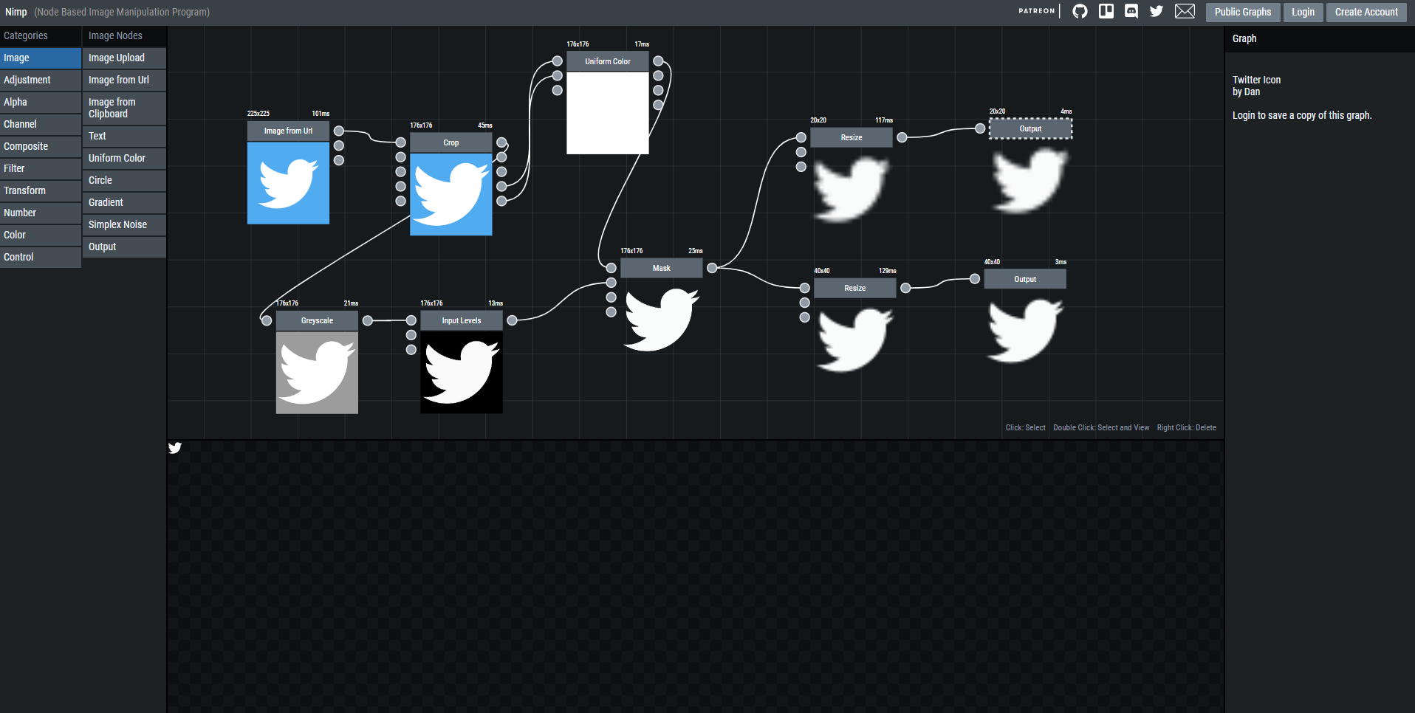Click the 20x20 Output node input port

(x=980, y=128)
